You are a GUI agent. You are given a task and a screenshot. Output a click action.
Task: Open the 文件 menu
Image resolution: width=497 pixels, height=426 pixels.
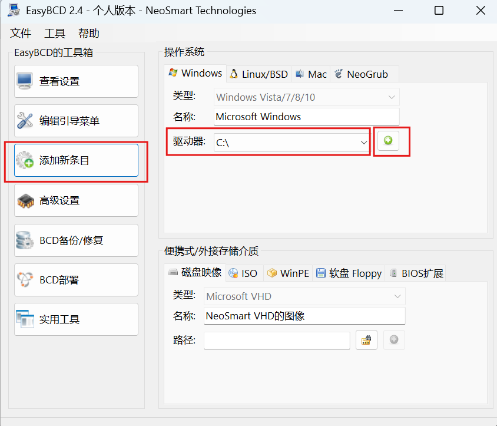tap(21, 34)
